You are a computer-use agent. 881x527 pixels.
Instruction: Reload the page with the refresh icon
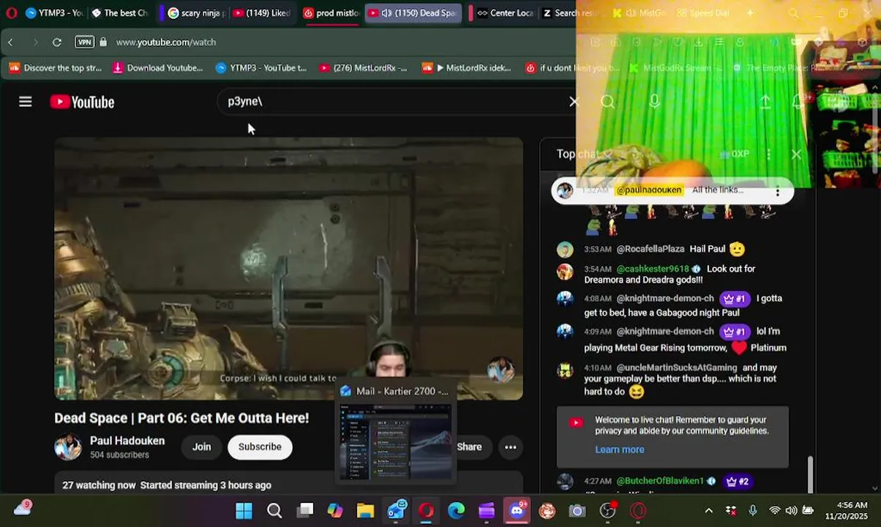[x=56, y=42]
